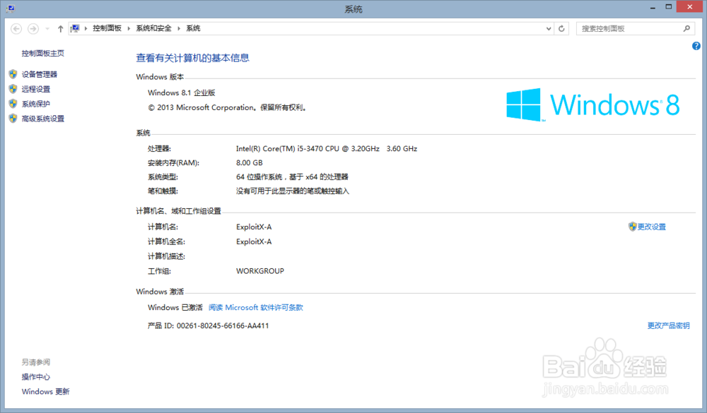
Task: Click the shield icon beside 设备管理器
Action: [13, 74]
